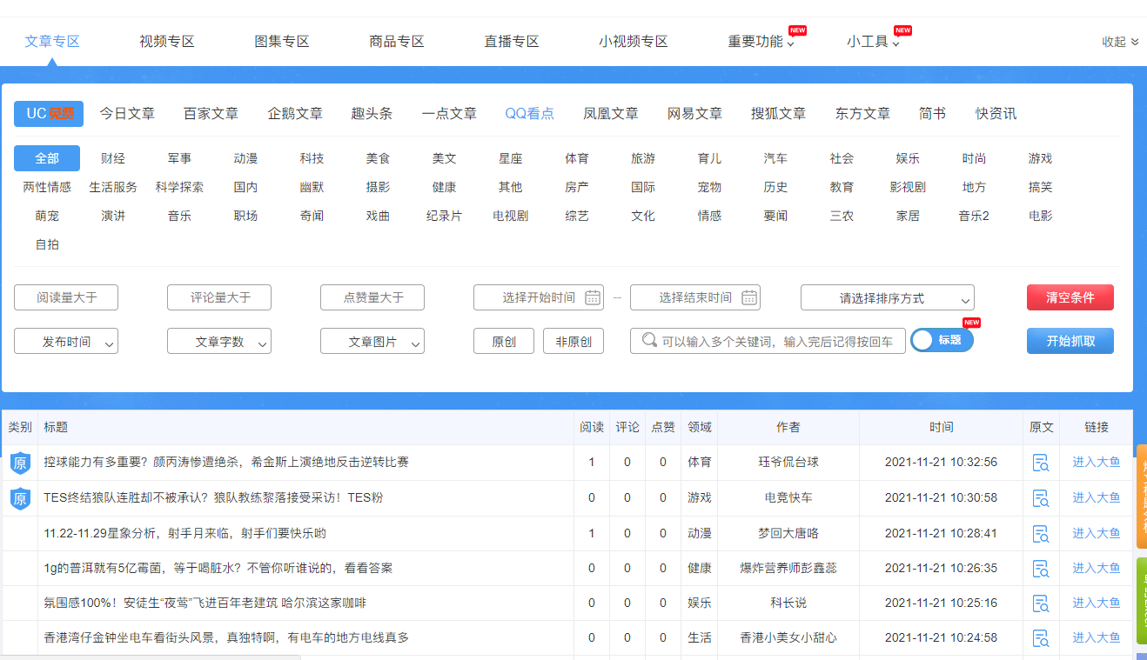The image size is (1147, 660).
Task: Click article title 1g的普洱就有5亿霉菌
Action: pos(218,568)
